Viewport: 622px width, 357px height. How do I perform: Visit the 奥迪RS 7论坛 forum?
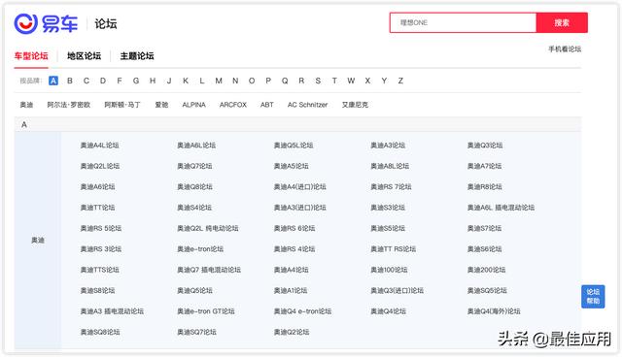pyautogui.click(x=391, y=187)
